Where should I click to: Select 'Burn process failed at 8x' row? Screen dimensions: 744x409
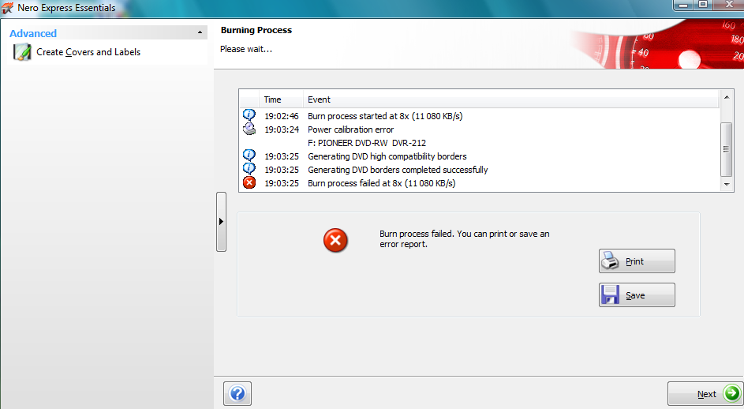click(x=480, y=183)
